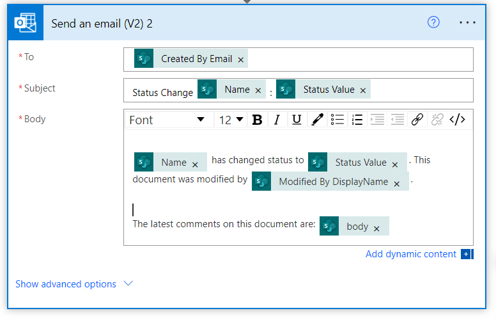Click 'The latest comments on this document are:' text

(224, 224)
